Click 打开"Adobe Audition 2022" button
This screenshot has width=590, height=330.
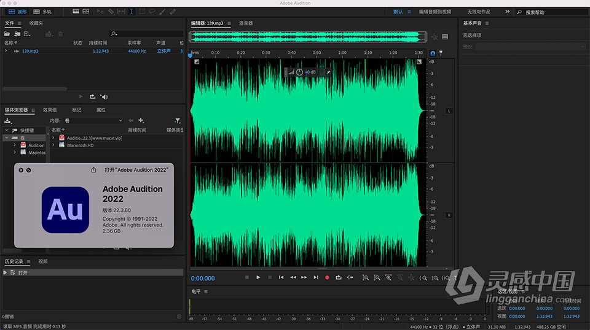point(136,170)
